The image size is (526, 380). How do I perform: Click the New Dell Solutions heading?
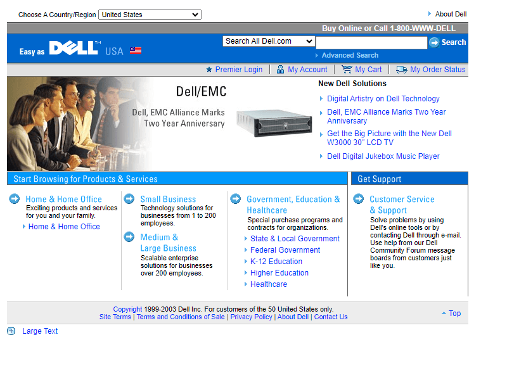[x=352, y=84]
